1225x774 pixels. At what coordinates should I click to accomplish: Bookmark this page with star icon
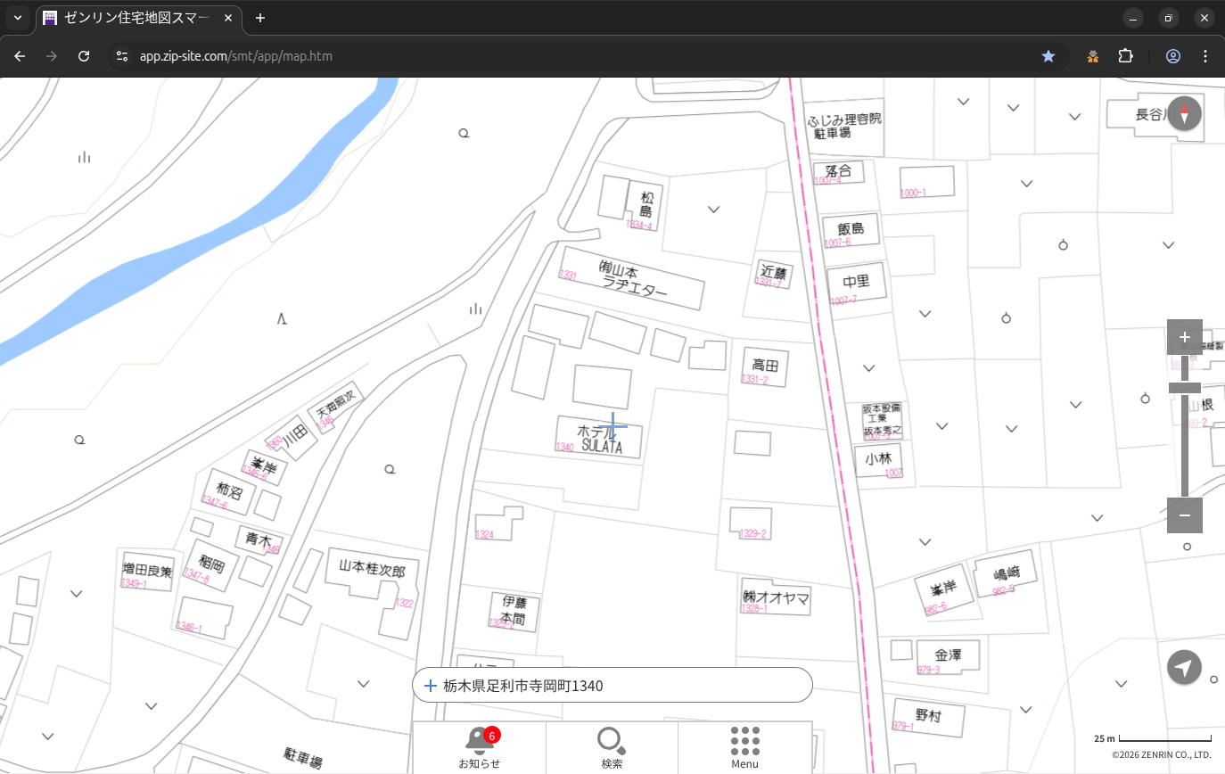tap(1048, 56)
